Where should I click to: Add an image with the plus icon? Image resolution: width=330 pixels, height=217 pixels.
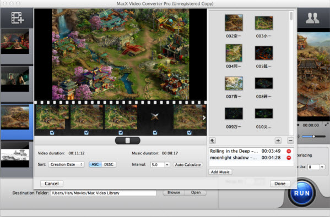point(278,141)
